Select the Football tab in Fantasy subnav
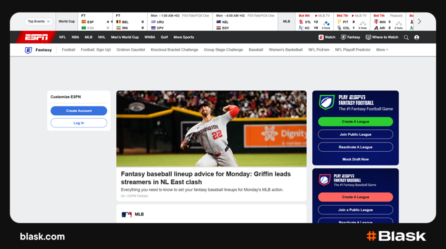Screen dimensions: 446x249 pyautogui.click(x=68, y=50)
